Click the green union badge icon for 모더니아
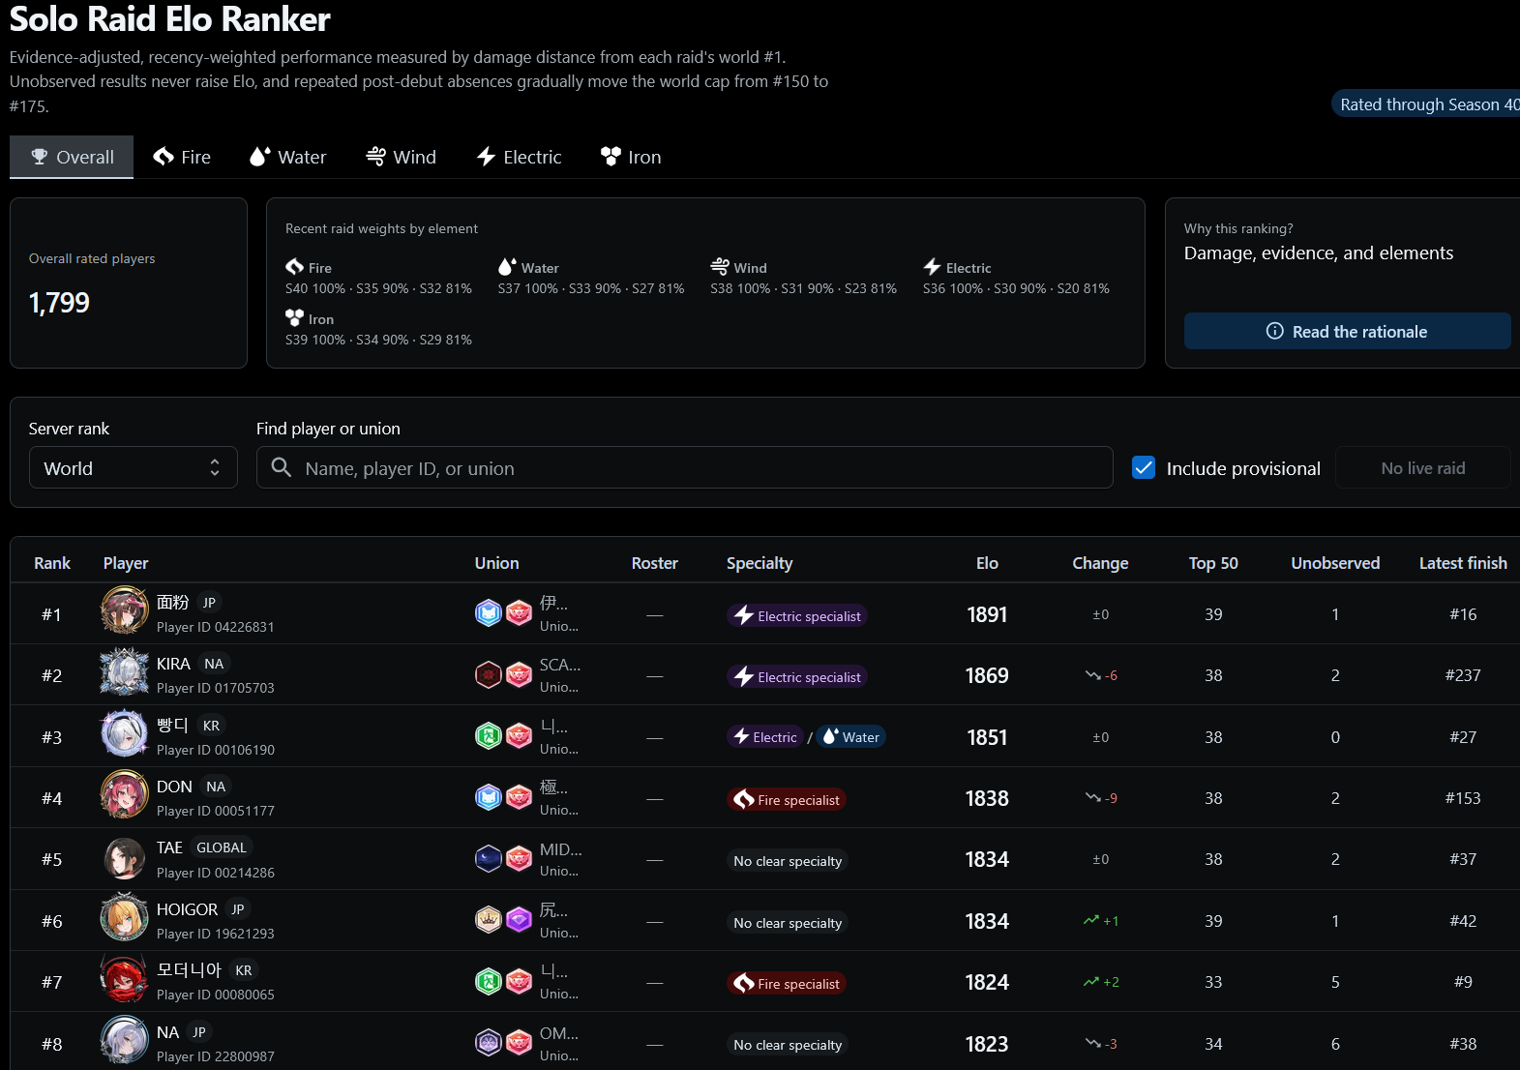 click(x=489, y=981)
